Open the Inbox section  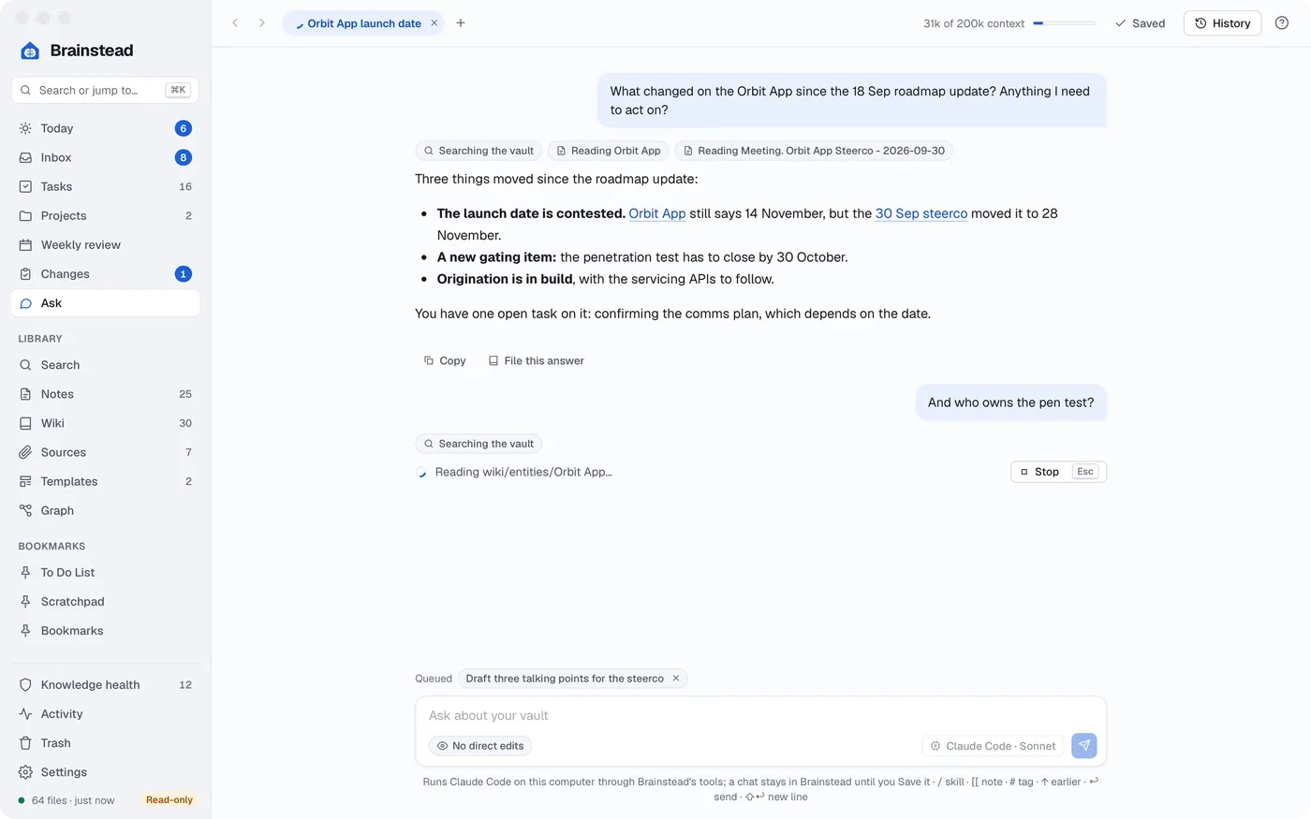[106, 157]
